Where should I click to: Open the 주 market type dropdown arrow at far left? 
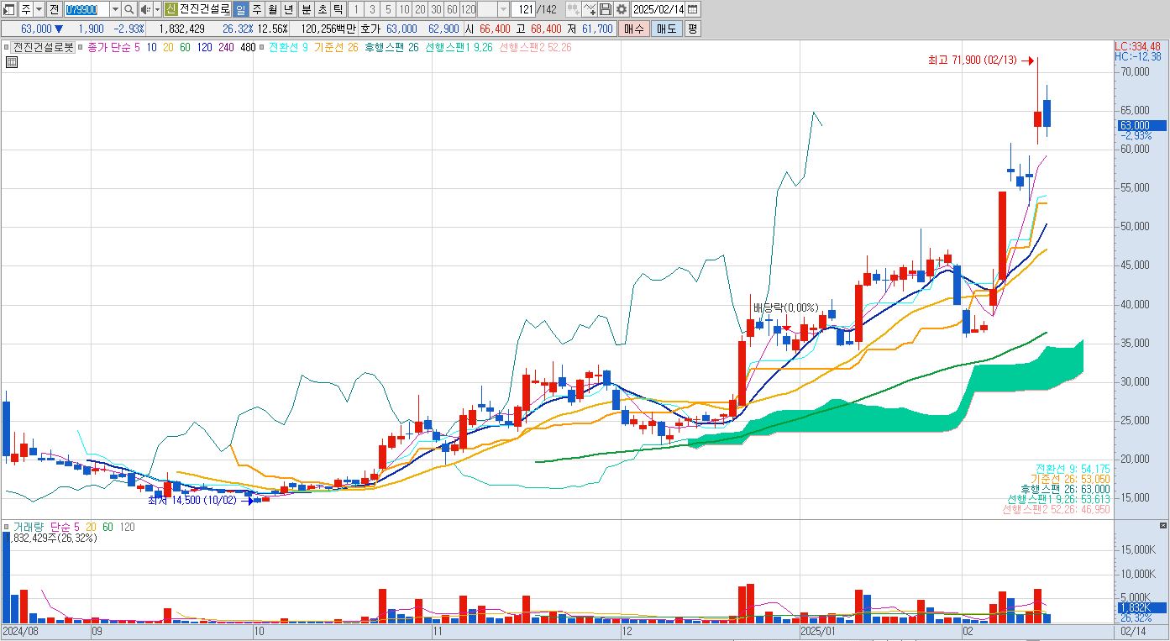click(39, 9)
